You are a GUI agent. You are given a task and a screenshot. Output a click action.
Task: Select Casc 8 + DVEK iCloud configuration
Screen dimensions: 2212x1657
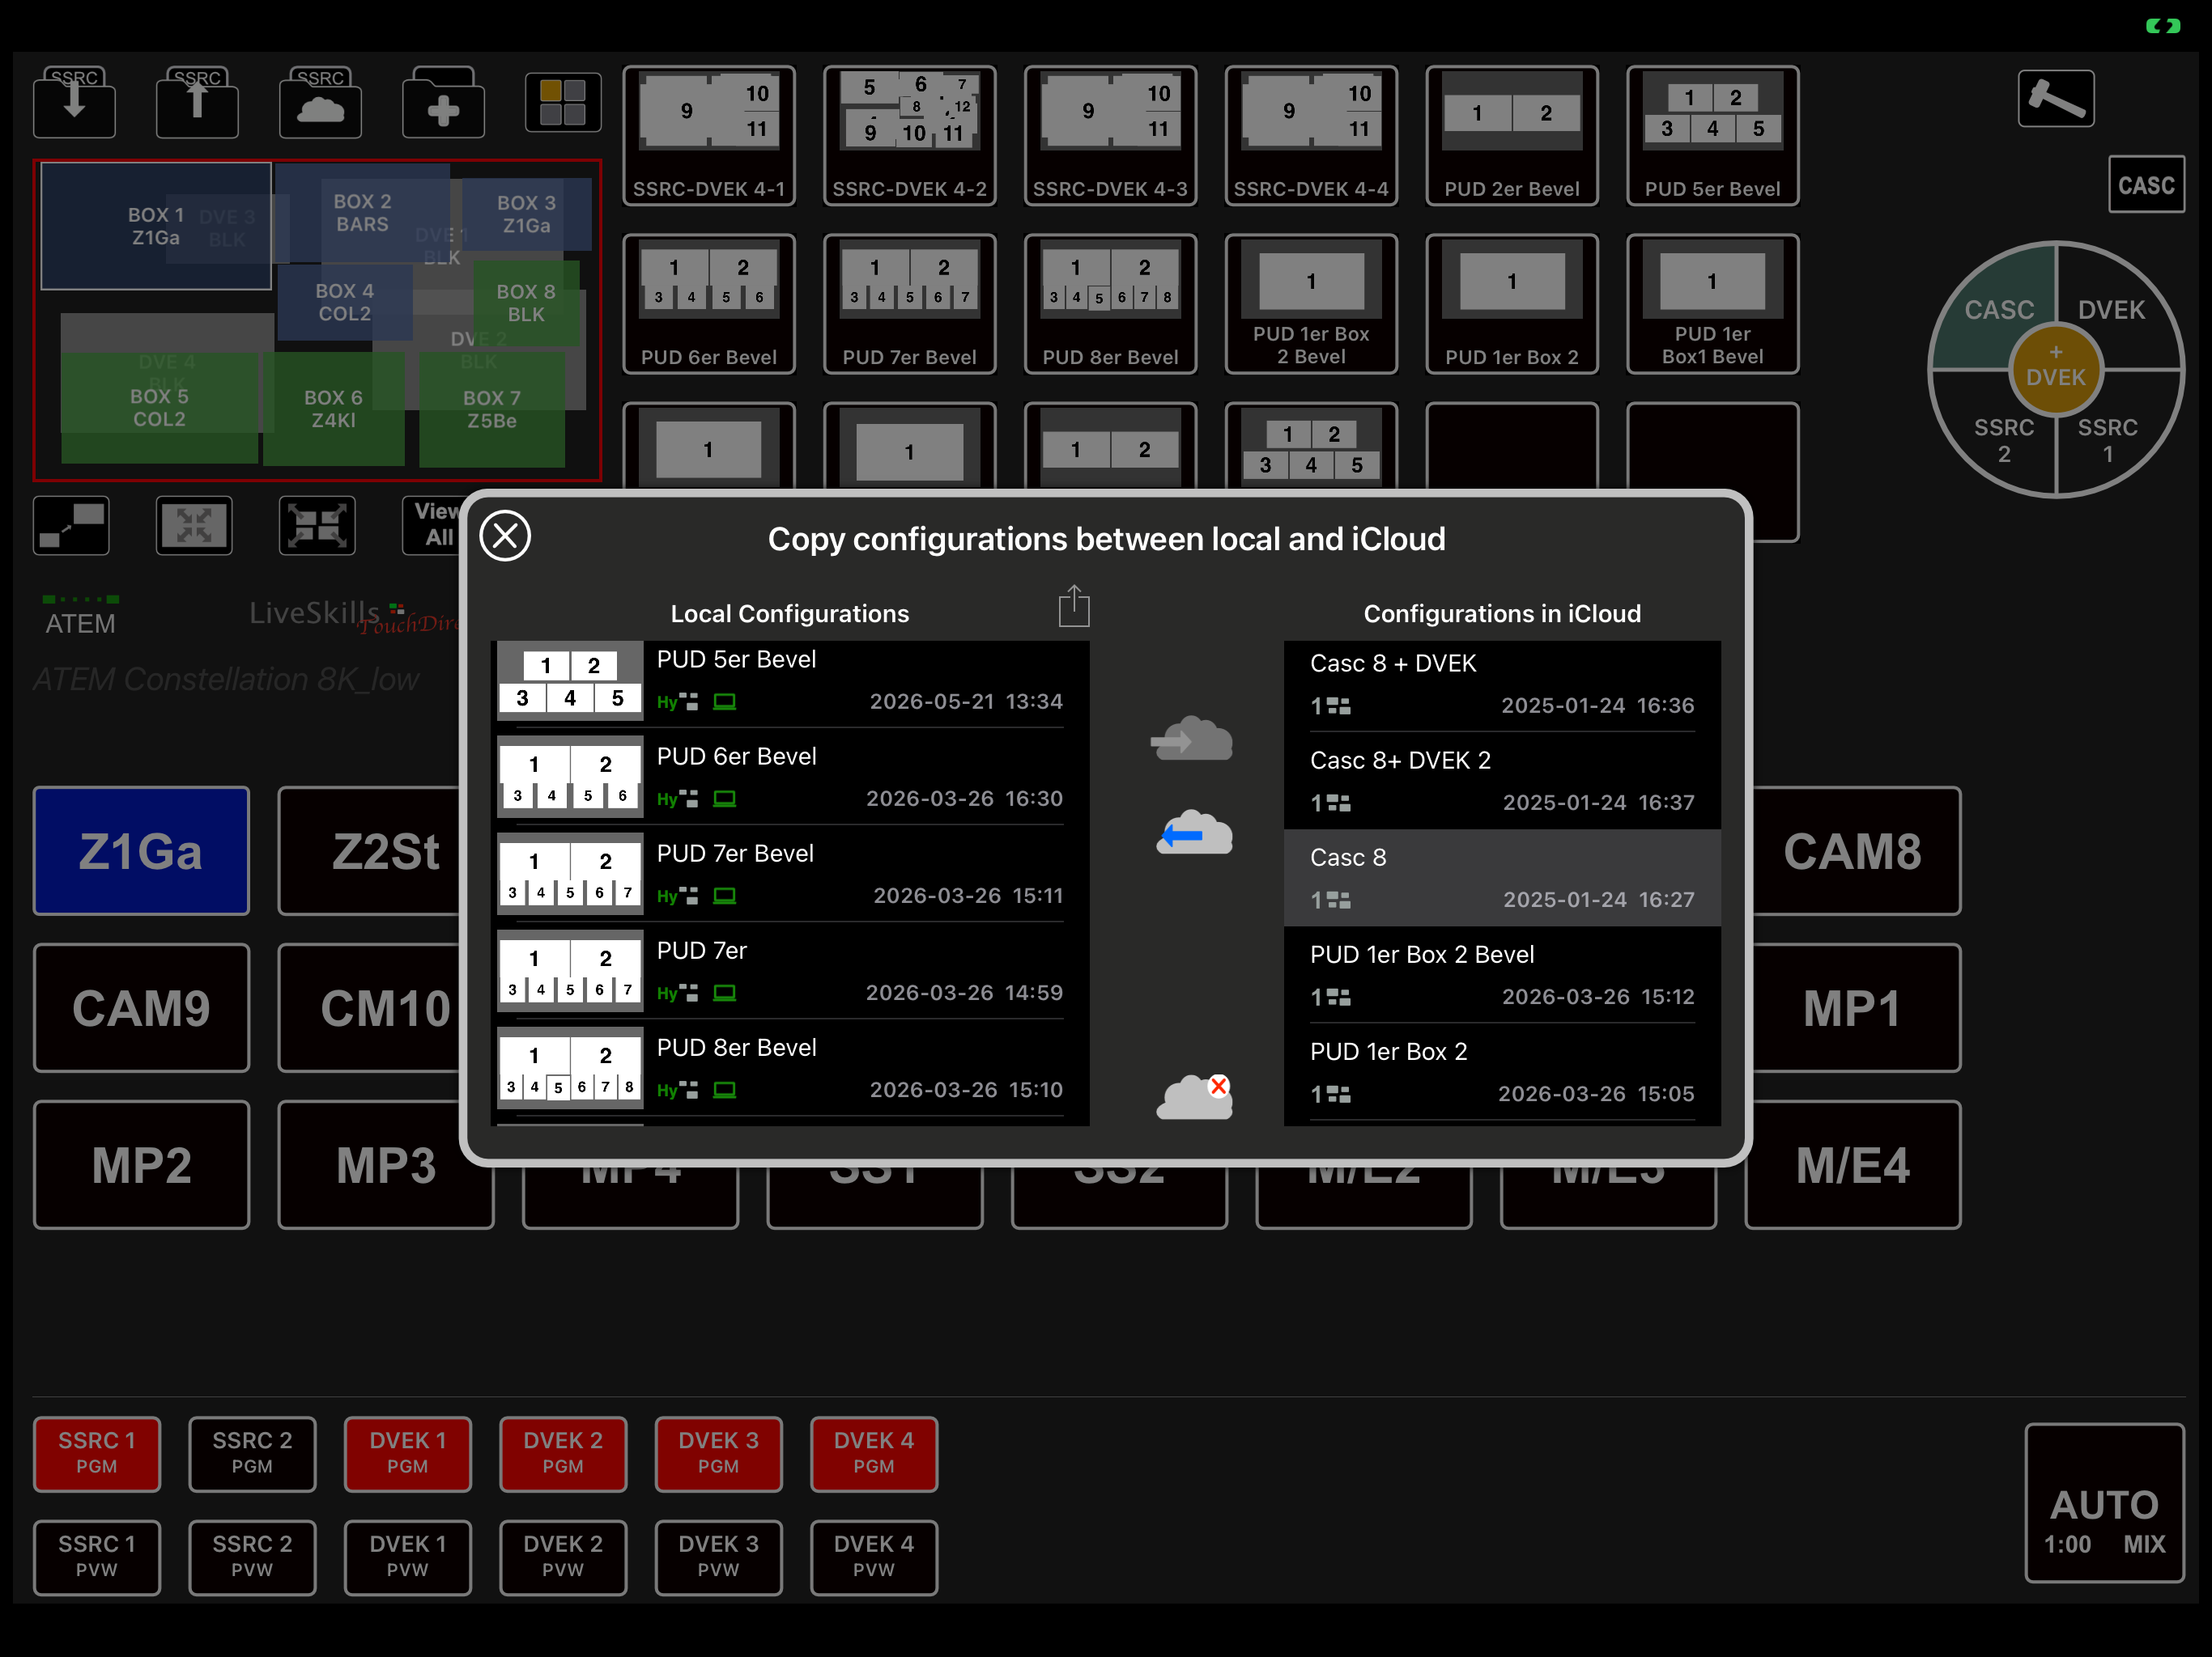tap(1502, 685)
